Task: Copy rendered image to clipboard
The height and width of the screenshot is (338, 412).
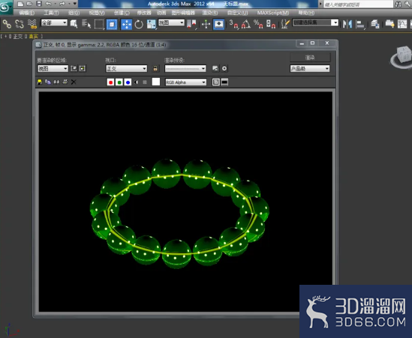Action: click(48, 82)
